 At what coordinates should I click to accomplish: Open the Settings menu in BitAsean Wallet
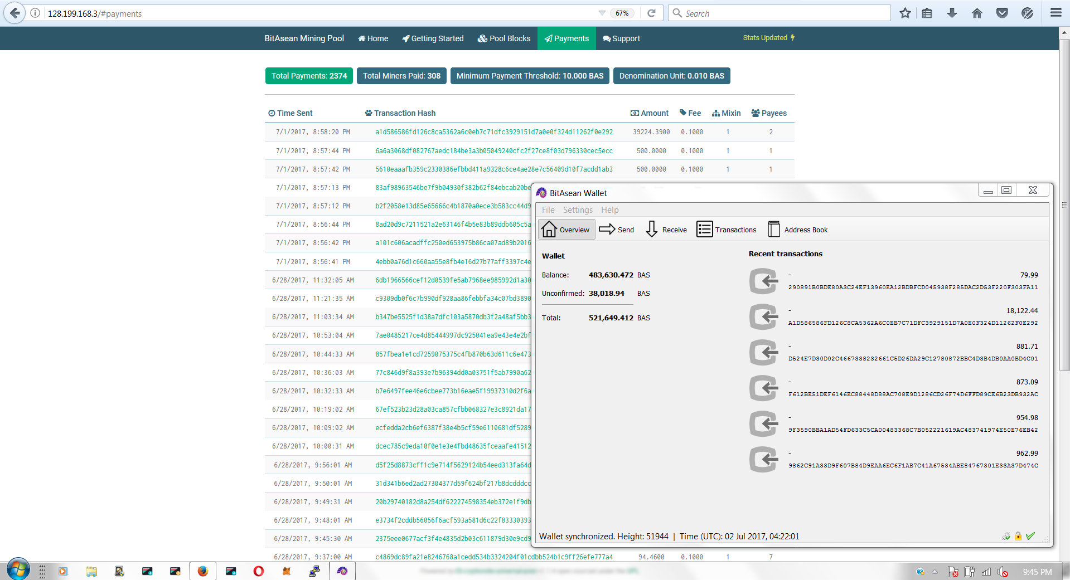point(578,210)
